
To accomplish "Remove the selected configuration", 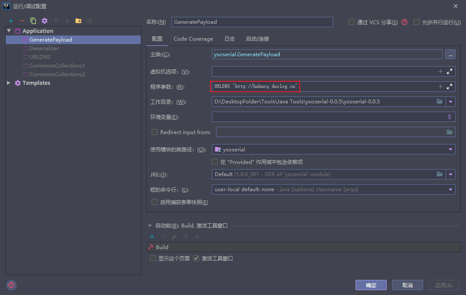I will coord(21,20).
